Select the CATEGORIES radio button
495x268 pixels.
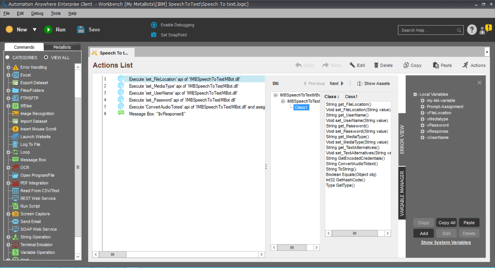[7, 57]
